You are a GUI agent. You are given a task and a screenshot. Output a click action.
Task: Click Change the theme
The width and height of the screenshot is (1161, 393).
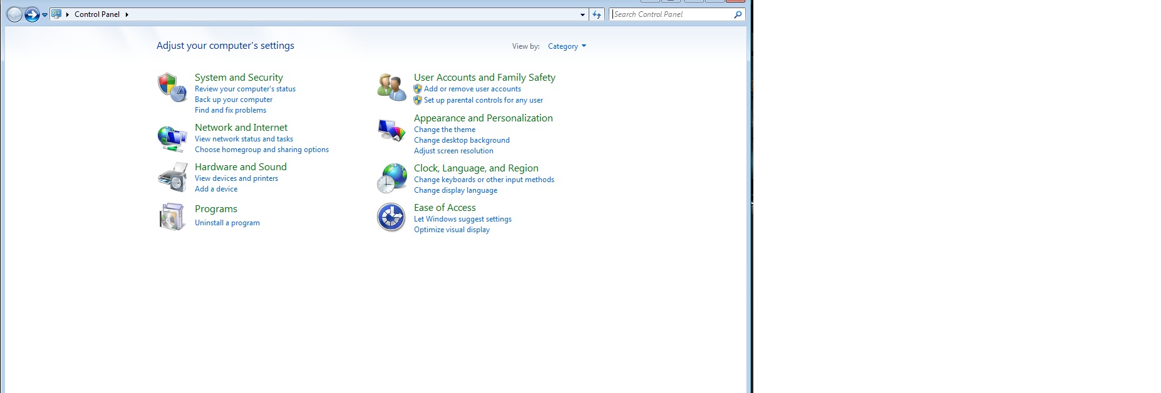445,130
